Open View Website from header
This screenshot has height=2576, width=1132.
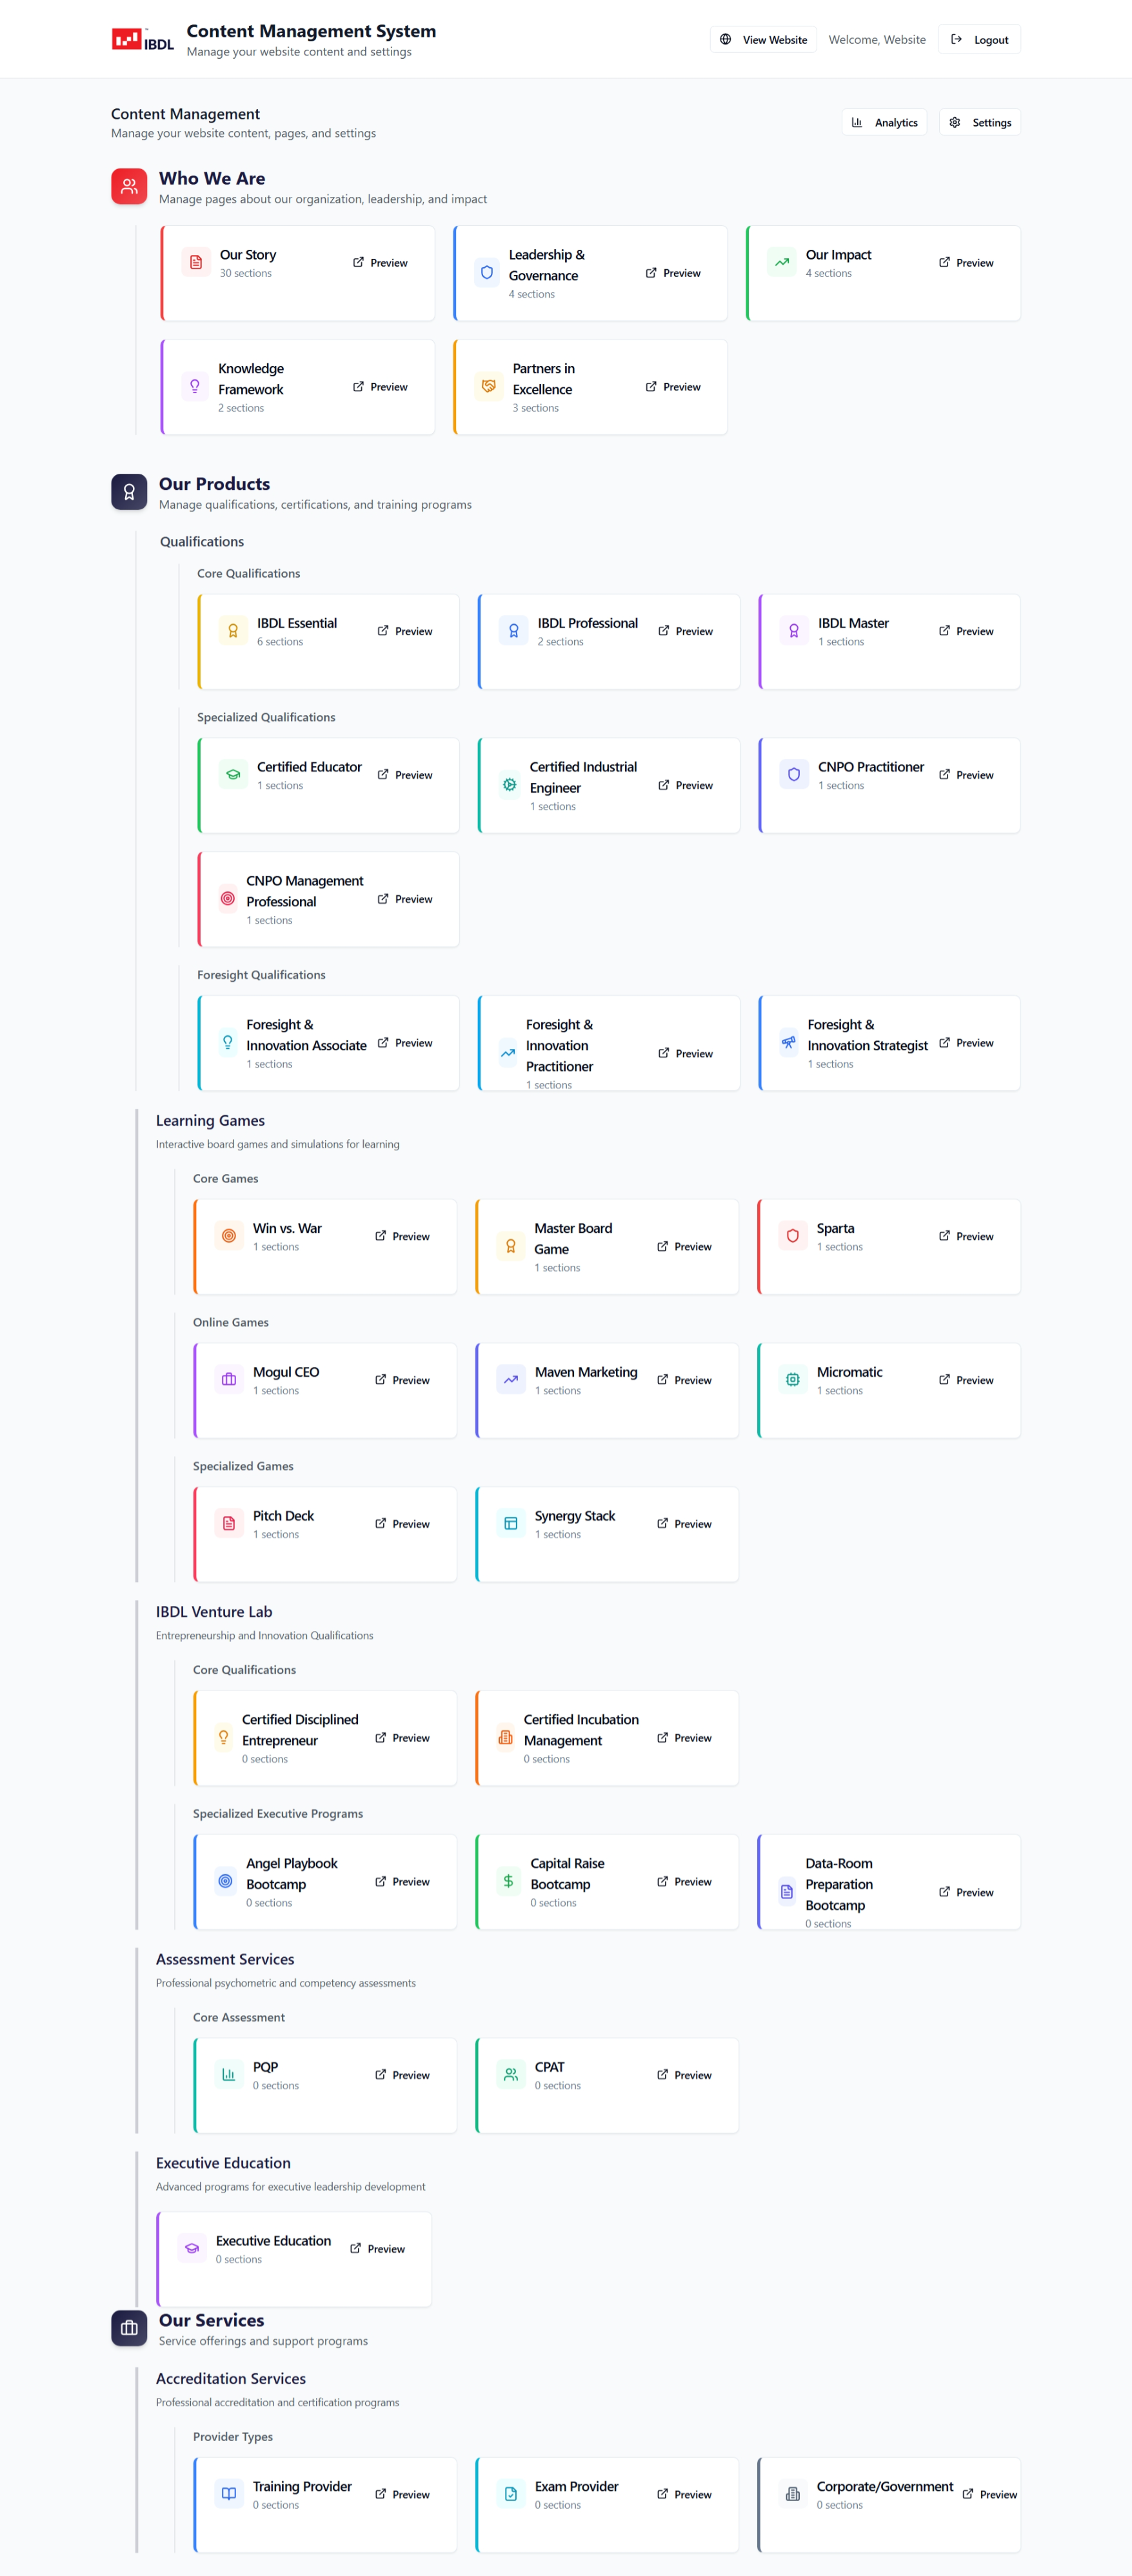coord(763,40)
